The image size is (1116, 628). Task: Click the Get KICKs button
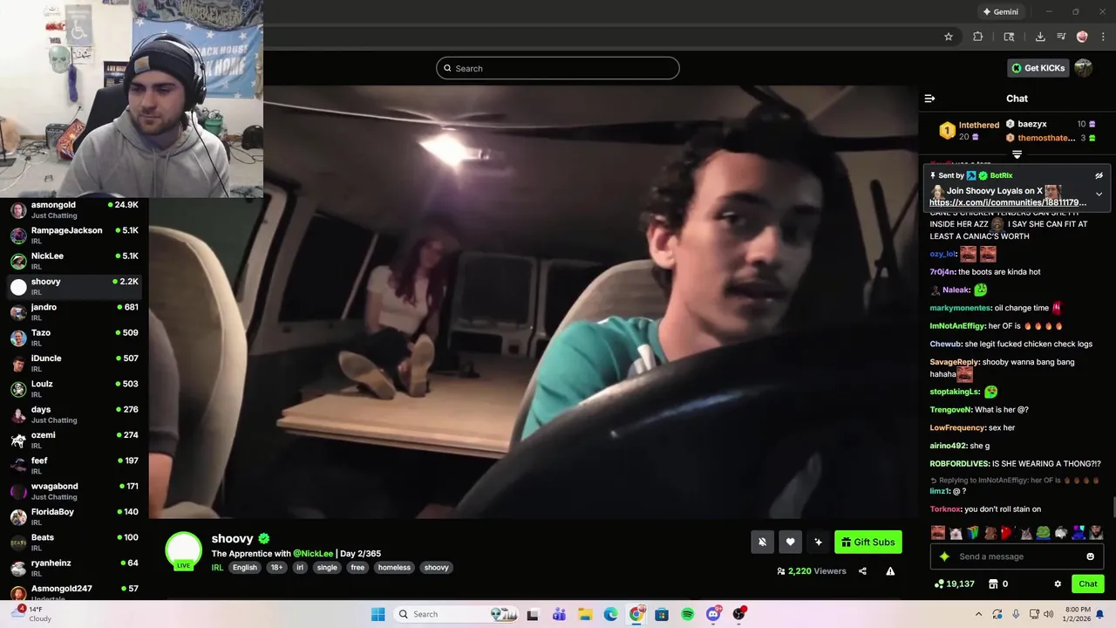click(x=1038, y=68)
